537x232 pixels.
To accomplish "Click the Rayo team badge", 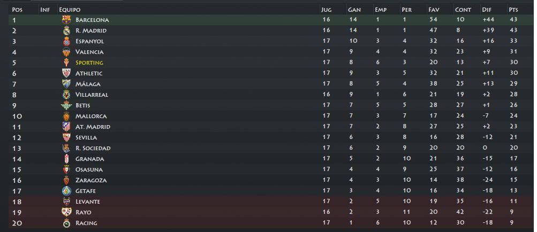I will (66, 212).
